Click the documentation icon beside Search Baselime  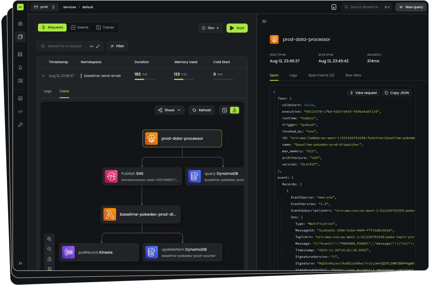click(334, 7)
